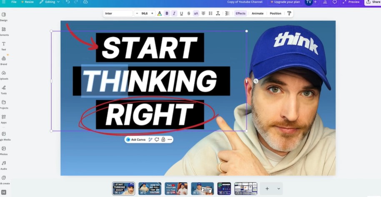Open the Effects tab

(240, 13)
